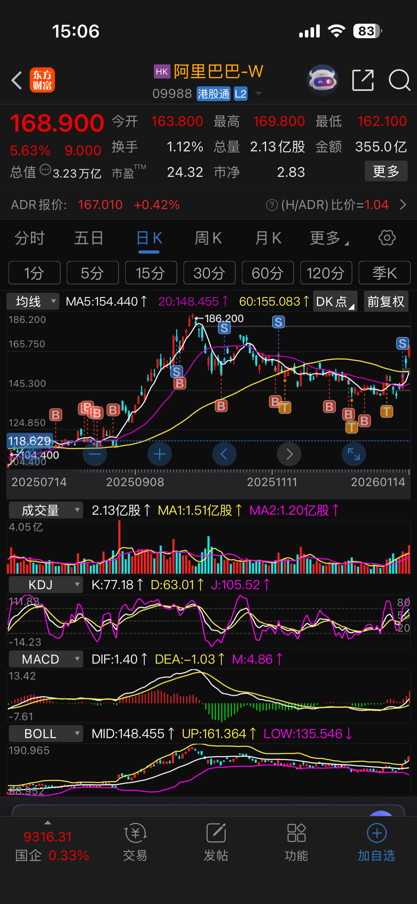Tap the back arrow icon
Viewport: 417px width, 904px height.
click(17, 80)
